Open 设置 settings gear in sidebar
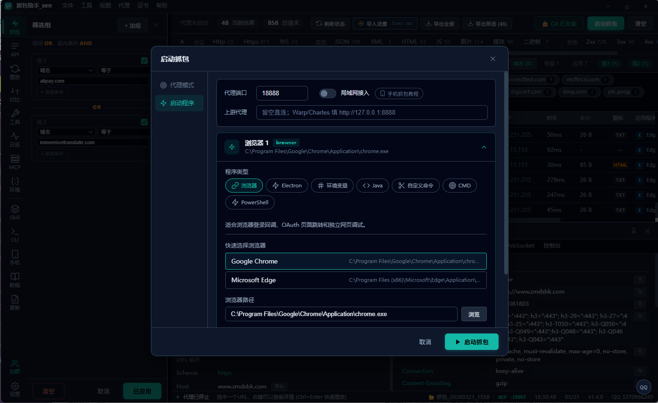The width and height of the screenshot is (658, 403). 15,389
